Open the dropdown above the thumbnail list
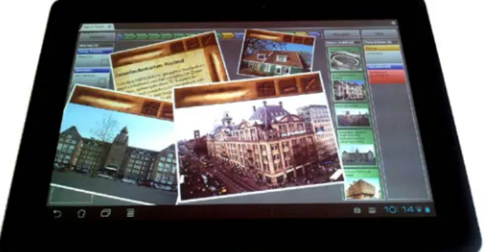Image resolution: width=485 pixels, height=252 pixels. pyautogui.click(x=343, y=42)
